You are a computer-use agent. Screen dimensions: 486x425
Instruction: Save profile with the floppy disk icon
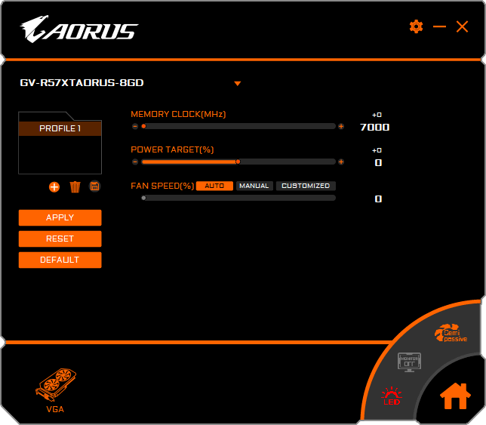coord(95,186)
